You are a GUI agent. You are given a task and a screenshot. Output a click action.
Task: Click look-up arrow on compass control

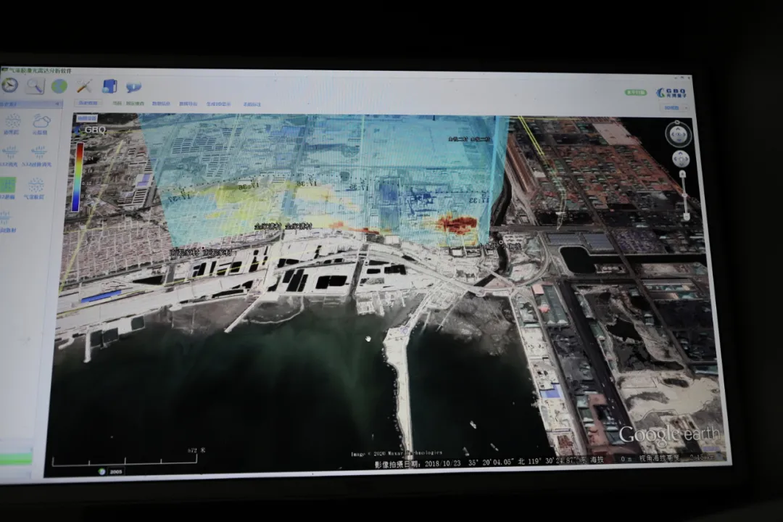click(678, 128)
